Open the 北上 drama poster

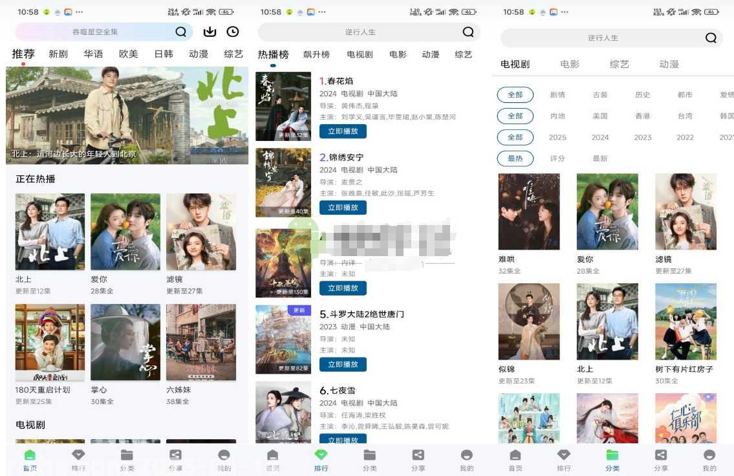[x=50, y=232]
